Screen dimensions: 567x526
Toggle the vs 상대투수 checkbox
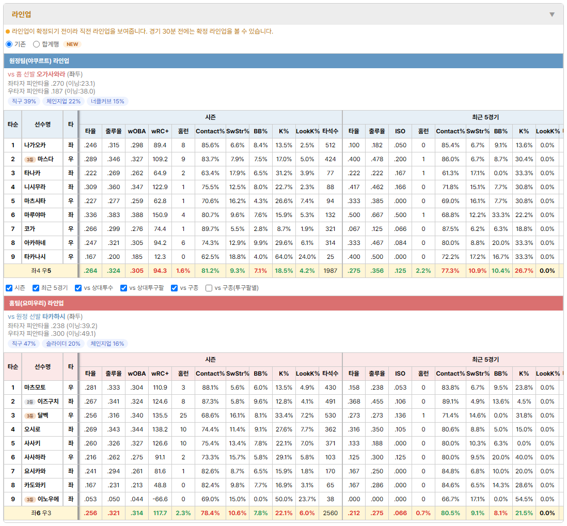(78, 288)
